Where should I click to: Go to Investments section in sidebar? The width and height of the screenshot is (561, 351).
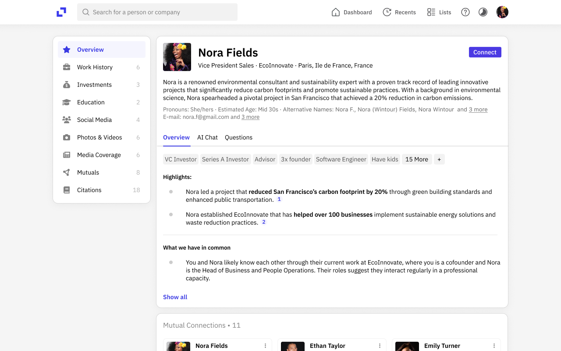tap(94, 85)
